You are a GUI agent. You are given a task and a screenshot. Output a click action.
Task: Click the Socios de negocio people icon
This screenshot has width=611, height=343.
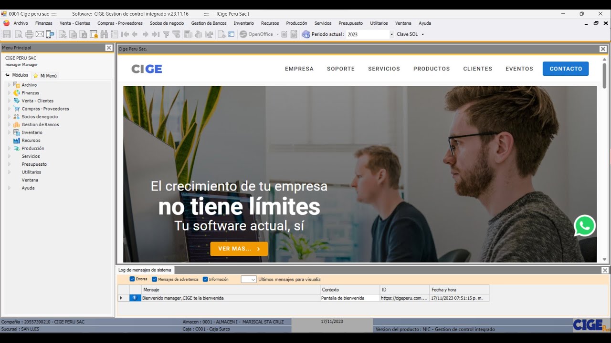click(x=17, y=117)
